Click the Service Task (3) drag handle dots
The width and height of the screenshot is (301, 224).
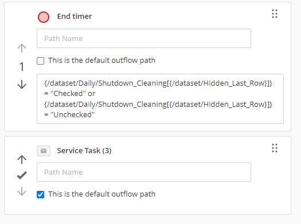pos(275,148)
